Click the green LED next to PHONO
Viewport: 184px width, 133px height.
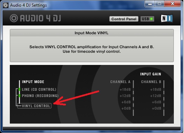point(19,96)
